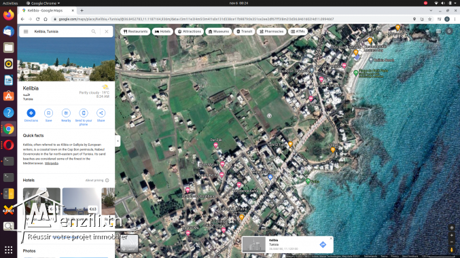Viewport: 460px width, 258px height.
Task: Open Chrome home page button
Action: pyautogui.click(x=45, y=19)
